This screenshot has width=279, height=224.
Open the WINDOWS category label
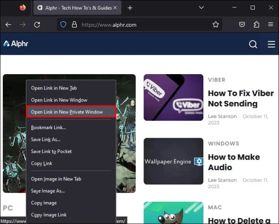224,143
